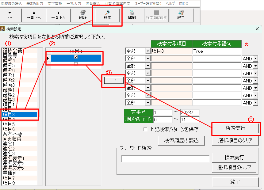Tick the empty checkbox under 項目3 row
The image size is (264, 190).
coord(76,64)
